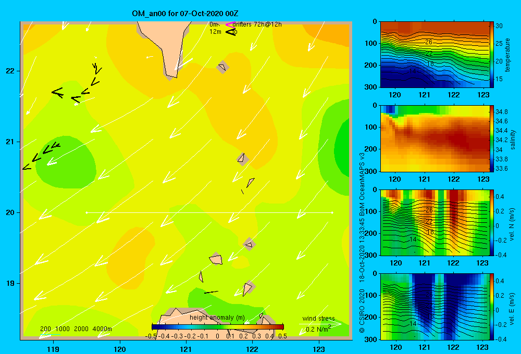
Task: Click the vertical 'salinity' axis label
Action: [x=513, y=140]
